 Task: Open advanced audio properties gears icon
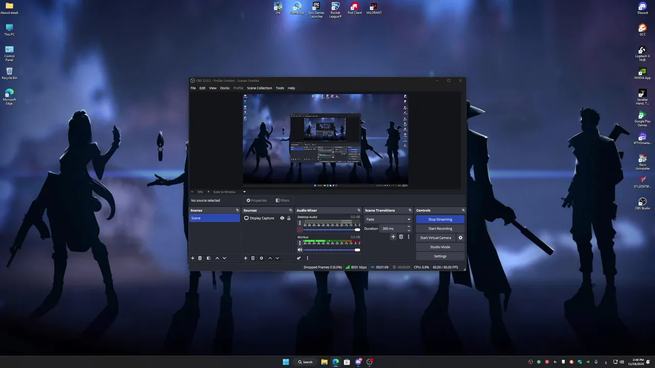coord(299,258)
